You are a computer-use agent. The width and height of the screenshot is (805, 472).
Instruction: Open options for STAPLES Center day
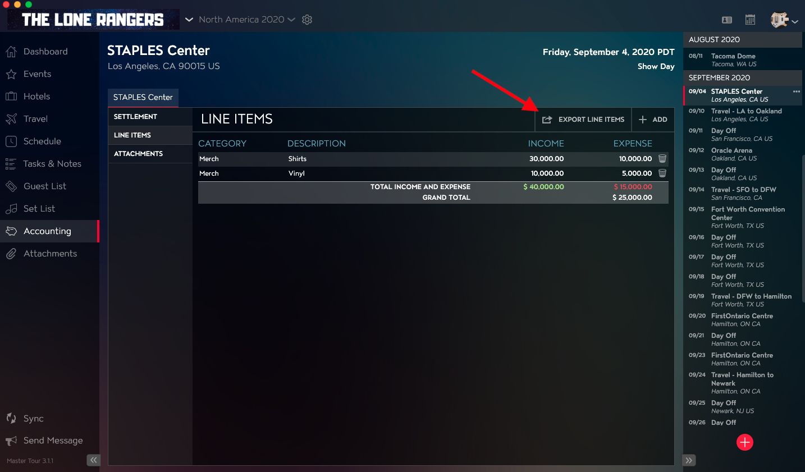pyautogui.click(x=796, y=91)
